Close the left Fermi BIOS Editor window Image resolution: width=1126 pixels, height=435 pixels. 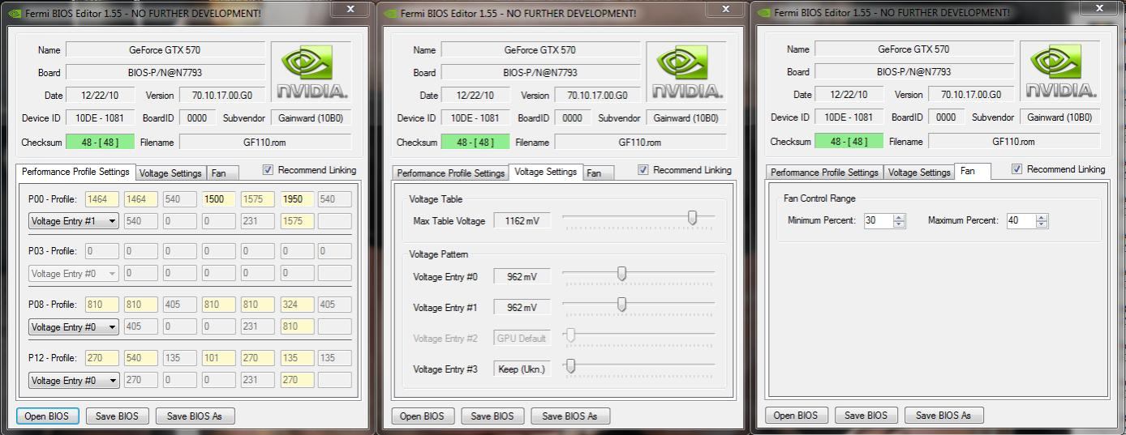click(350, 8)
